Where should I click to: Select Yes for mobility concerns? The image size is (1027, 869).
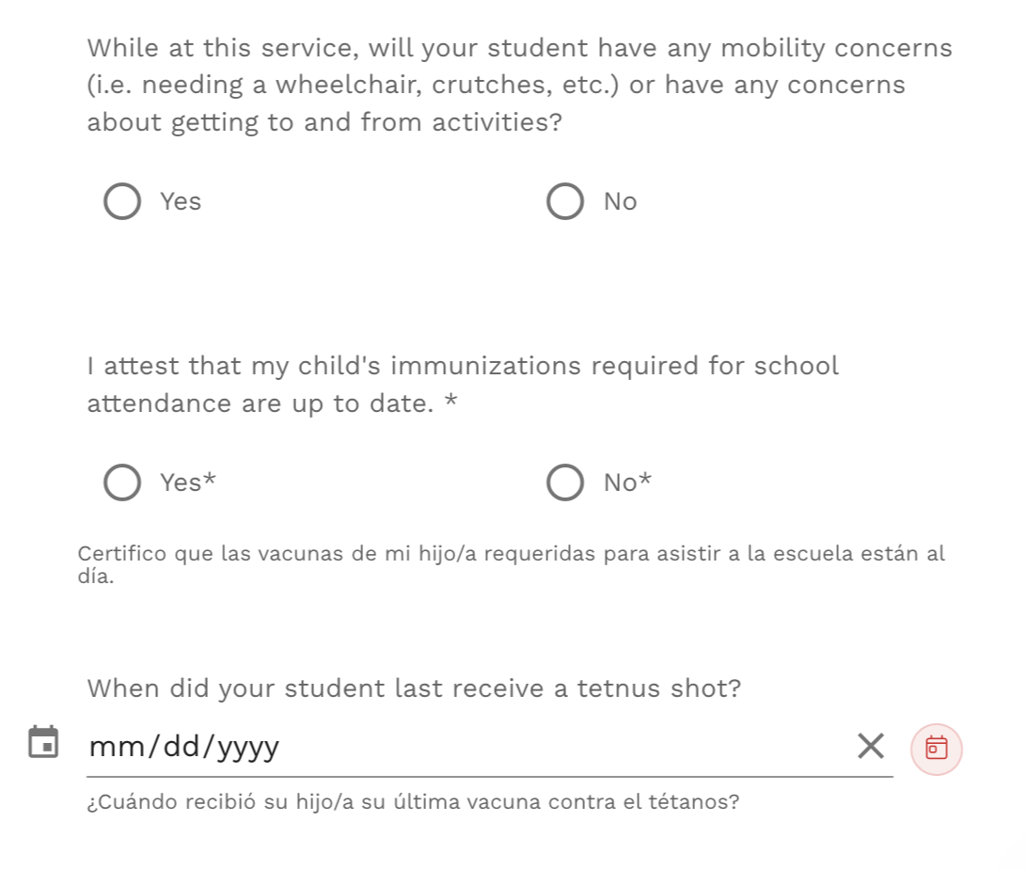[122, 201]
